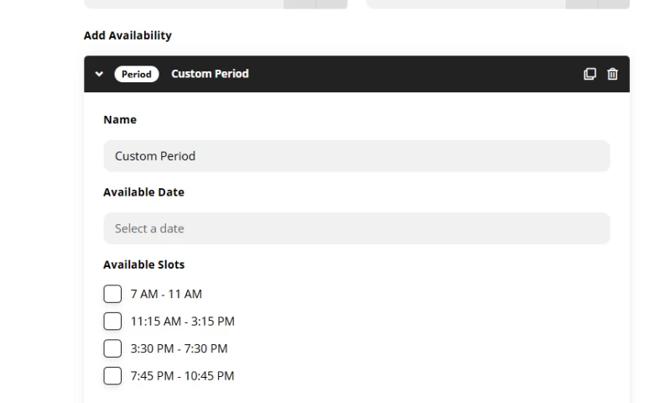Image resolution: width=671 pixels, height=403 pixels.
Task: Click the 3:30 PM - 7:30 PM label text
Action: point(179,348)
